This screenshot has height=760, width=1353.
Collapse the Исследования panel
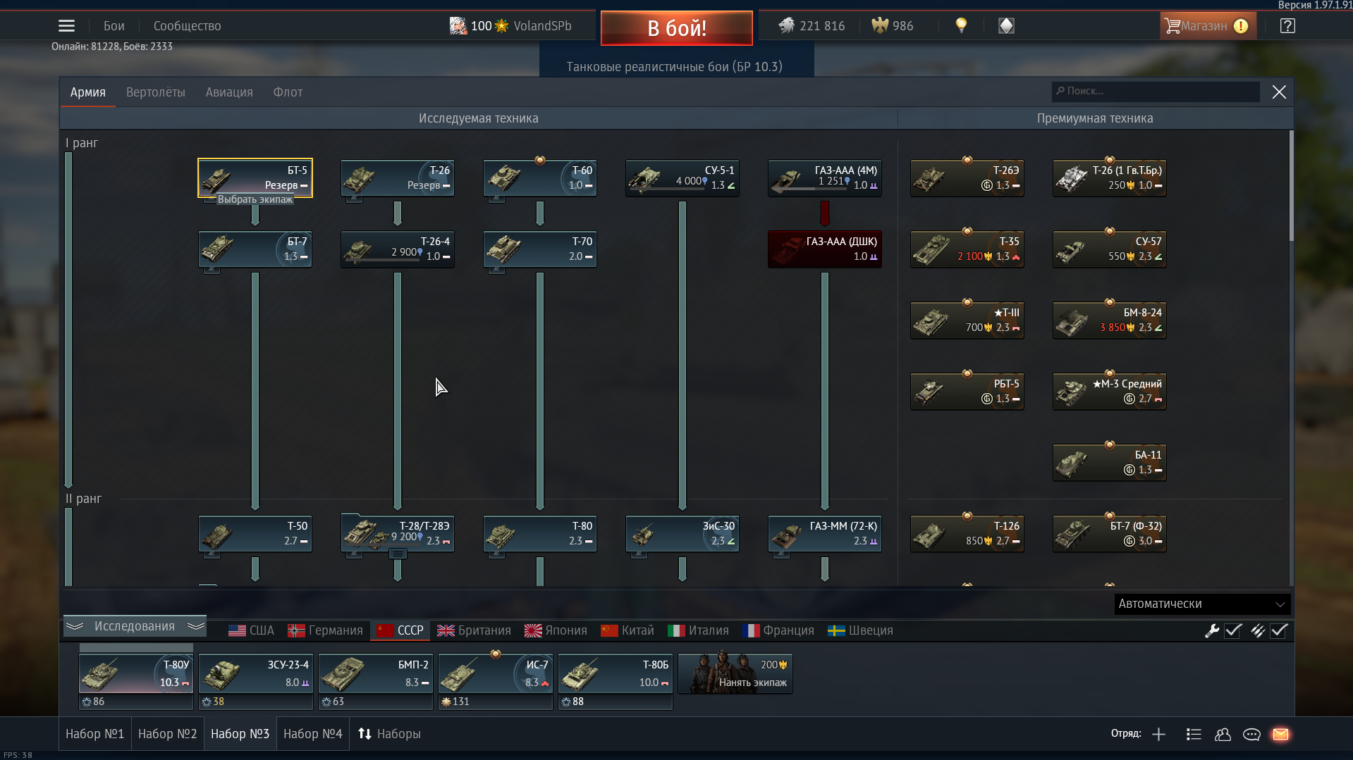(x=135, y=626)
